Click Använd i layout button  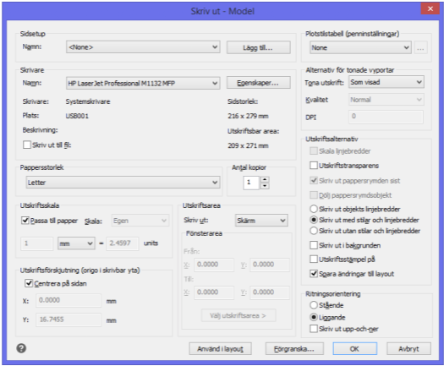pyautogui.click(x=220, y=349)
